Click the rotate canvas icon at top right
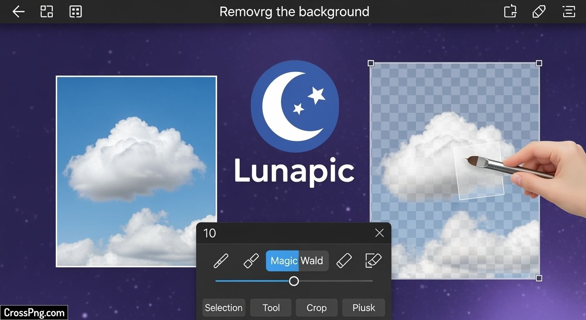Viewport: 586px width, 320px height. coord(510,12)
